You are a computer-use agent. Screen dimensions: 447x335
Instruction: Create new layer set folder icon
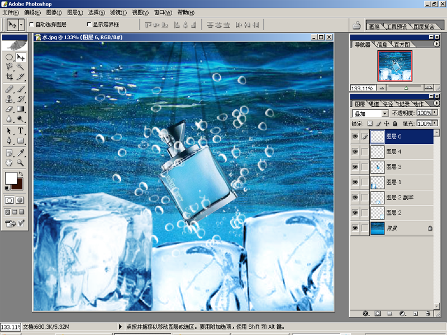pos(389,314)
